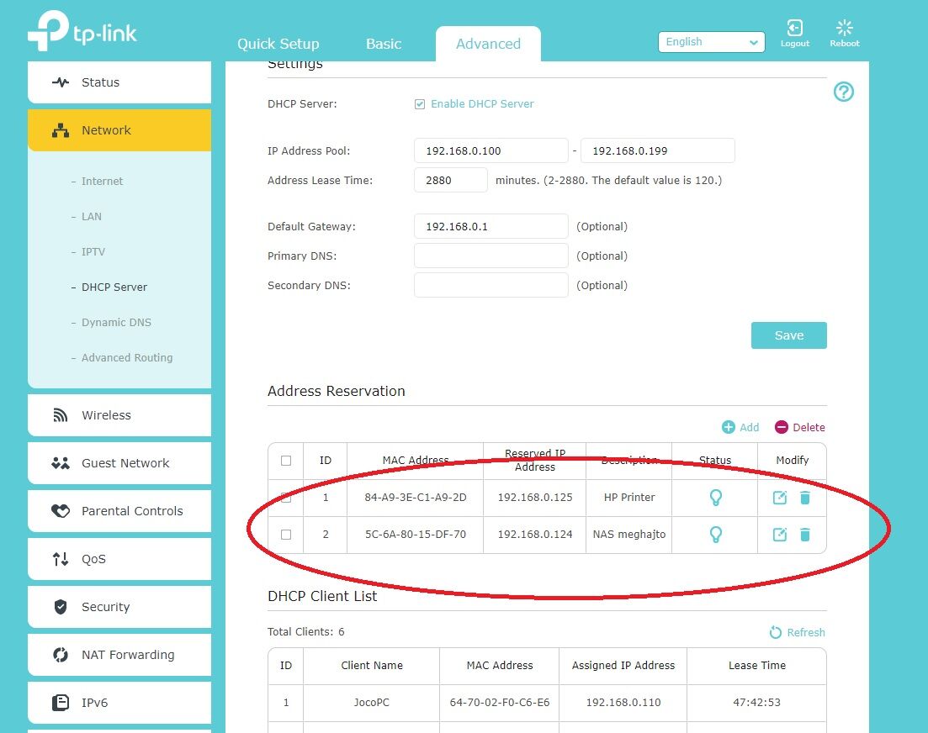Click the minus icon next to Delete
Image resolution: width=928 pixels, height=733 pixels.
tap(782, 427)
